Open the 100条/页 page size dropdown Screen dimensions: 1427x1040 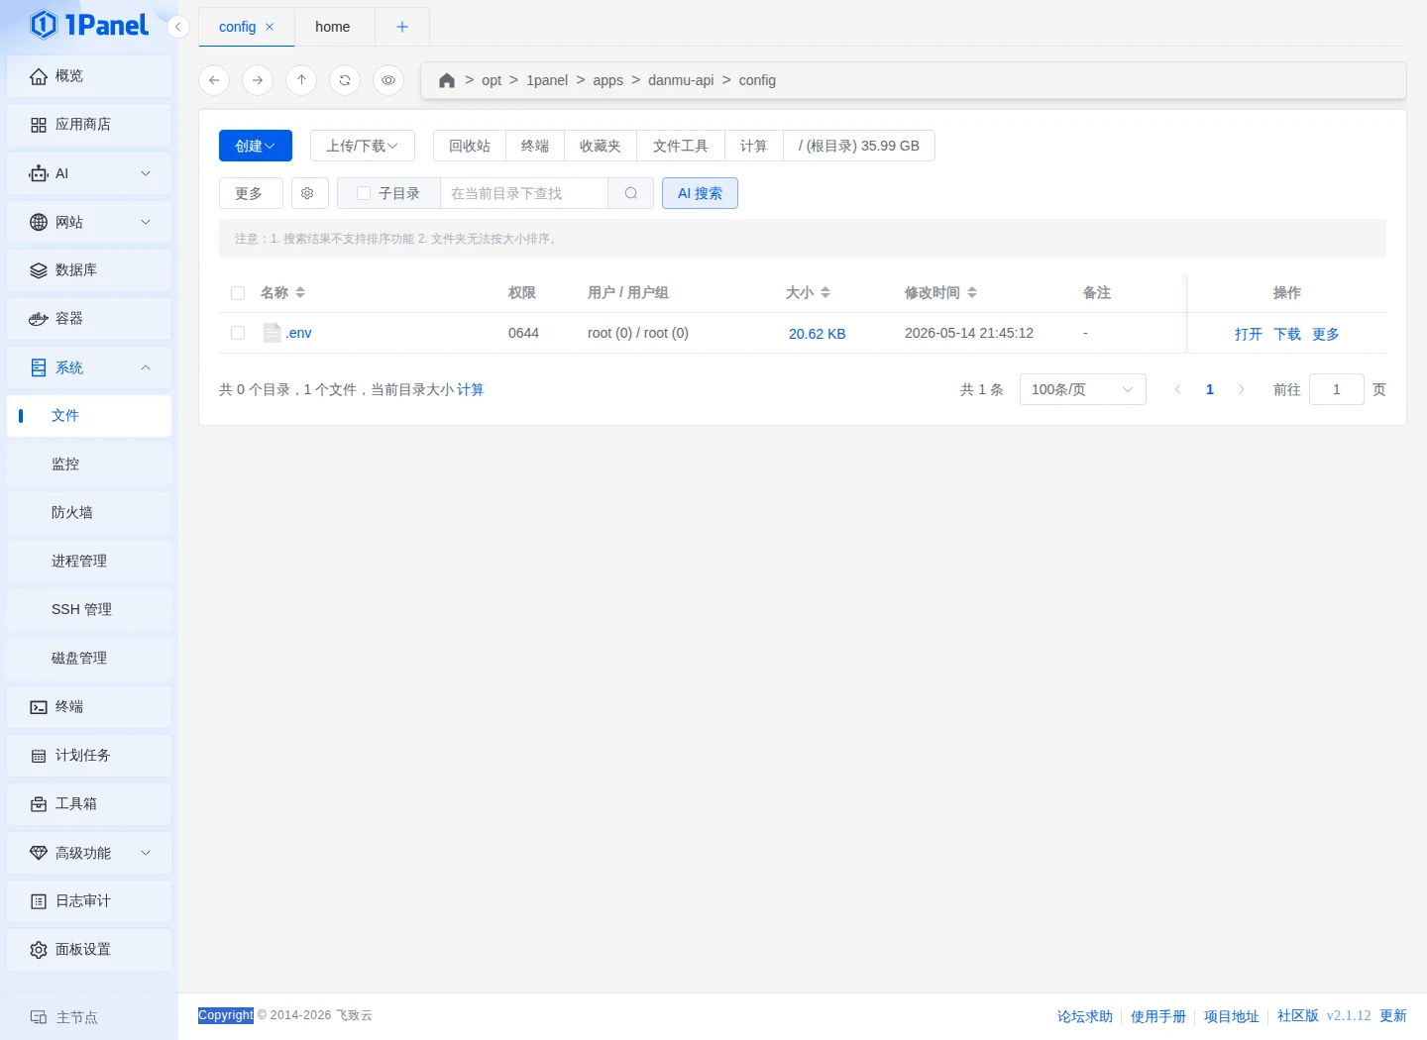[x=1083, y=389]
